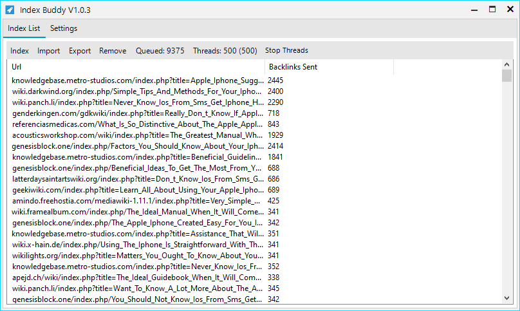The width and height of the screenshot is (520, 311).
Task: Switch to the Settings tab
Action: [64, 28]
